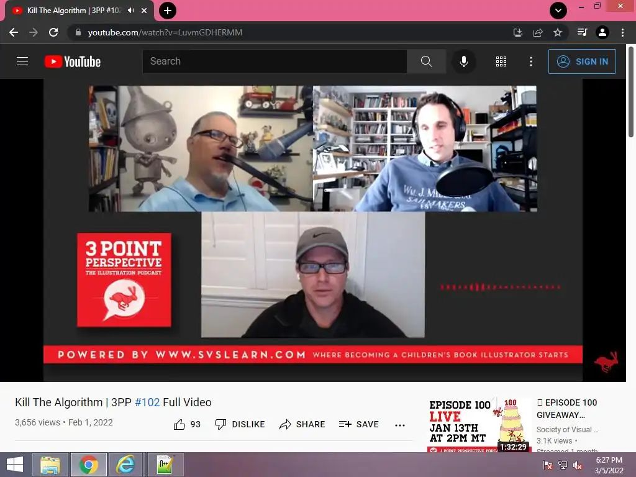
Task: Launch Internet Explorer from taskbar
Action: pyautogui.click(x=125, y=465)
